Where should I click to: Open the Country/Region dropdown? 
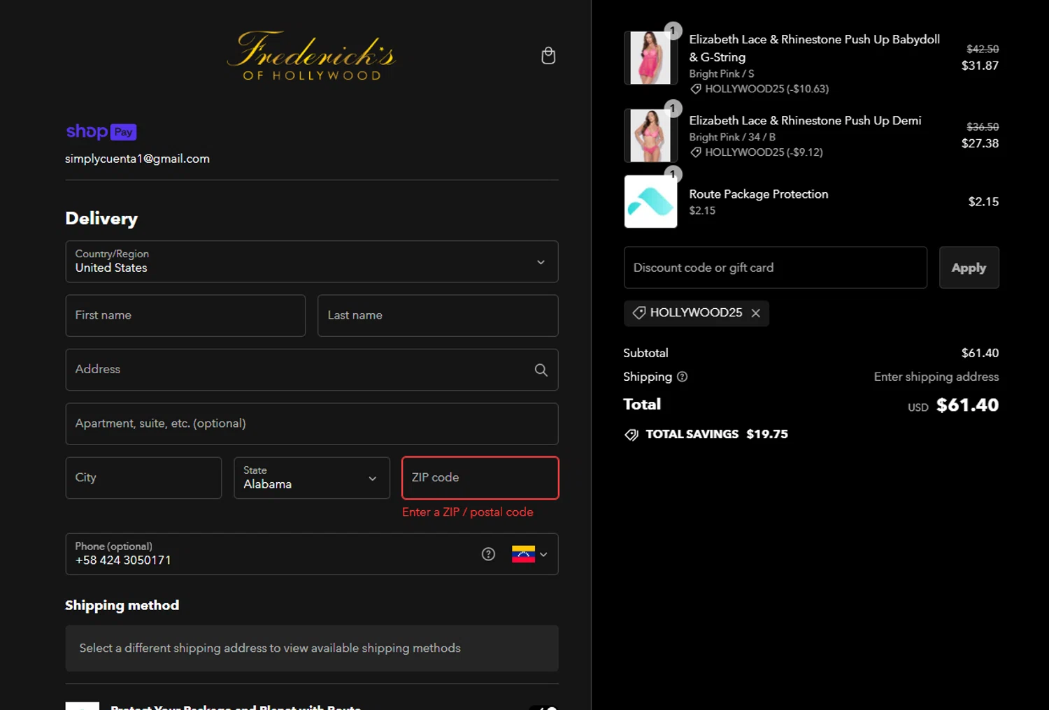click(x=312, y=261)
